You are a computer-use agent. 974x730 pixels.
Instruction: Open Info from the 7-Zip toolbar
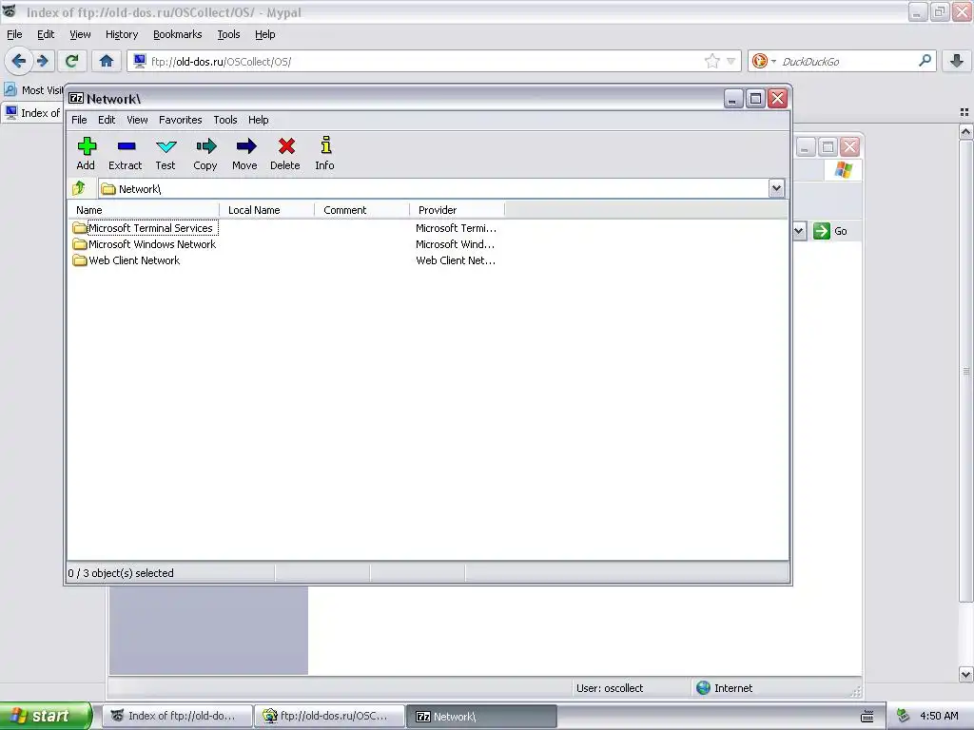click(x=325, y=153)
